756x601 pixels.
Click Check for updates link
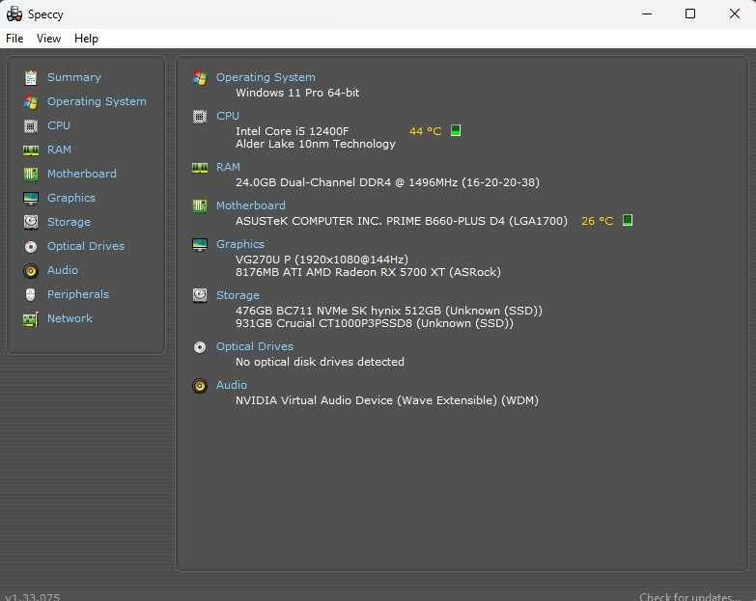point(688,597)
